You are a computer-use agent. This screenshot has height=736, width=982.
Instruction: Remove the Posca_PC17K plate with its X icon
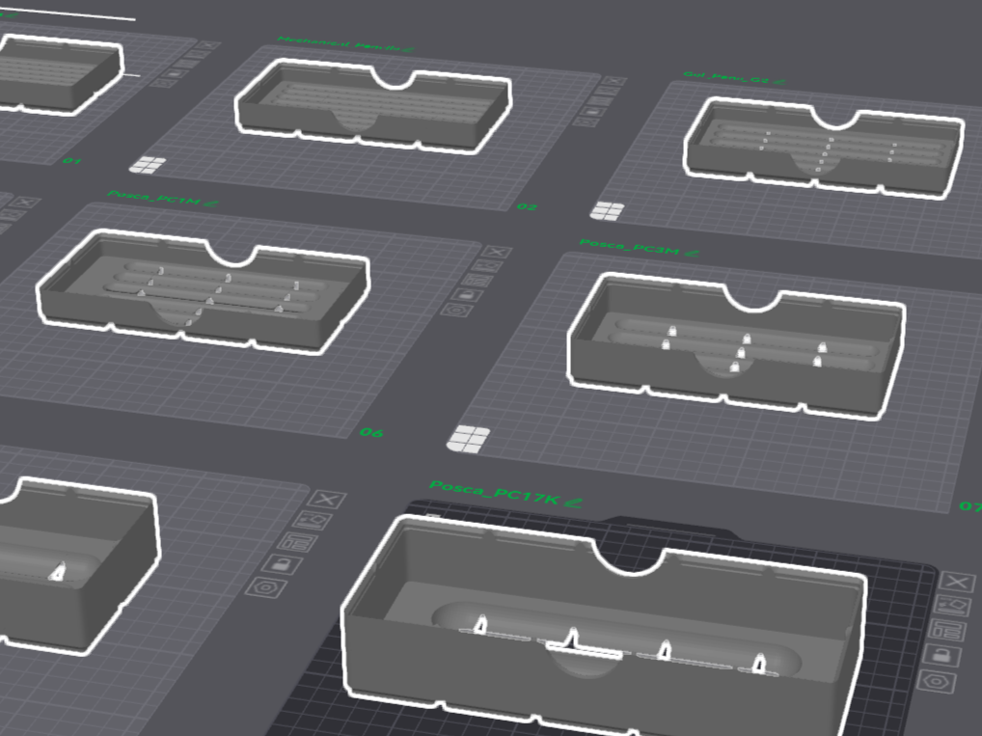[958, 582]
